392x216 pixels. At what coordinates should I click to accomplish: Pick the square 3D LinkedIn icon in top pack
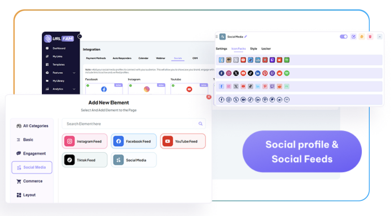click(x=258, y=60)
